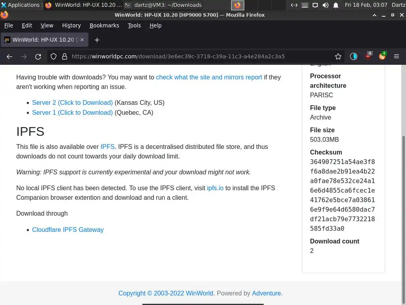Bookmark this page with the star
The height and width of the screenshot is (305, 406).
tap(338, 56)
